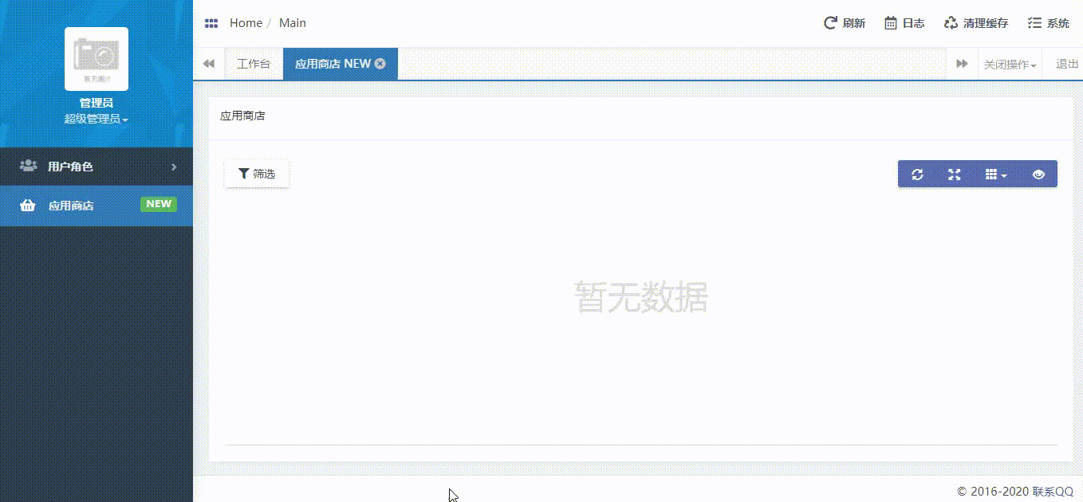Open the 关闭操作 dropdown menu
Screen dimensions: 1083x502
1010,65
